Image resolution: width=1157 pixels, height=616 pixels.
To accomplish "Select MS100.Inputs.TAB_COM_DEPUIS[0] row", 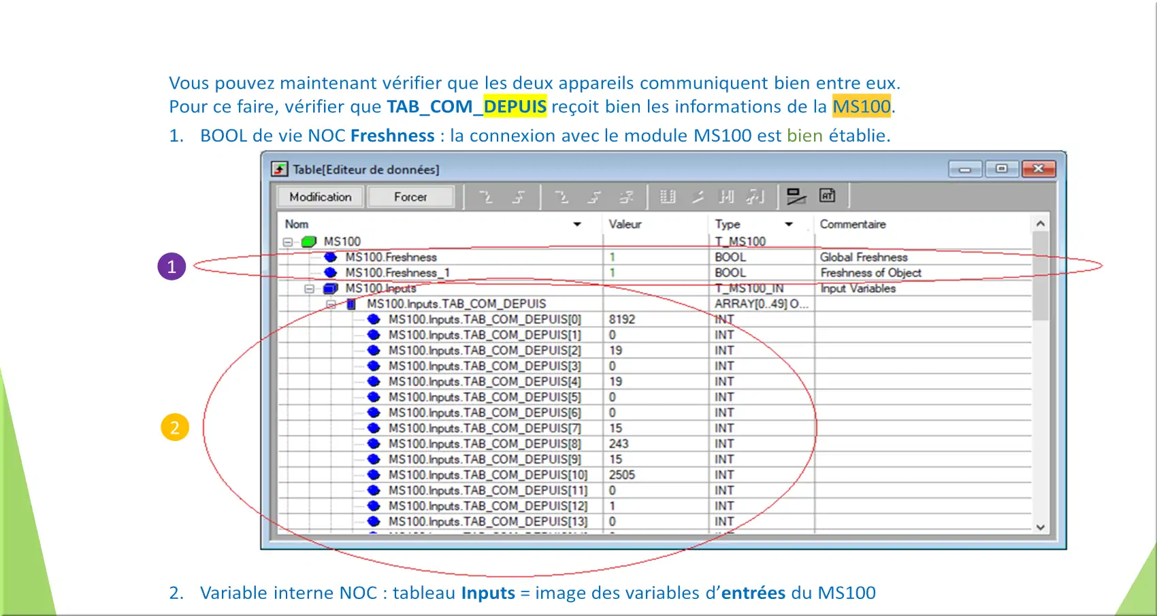I will (x=655, y=319).
